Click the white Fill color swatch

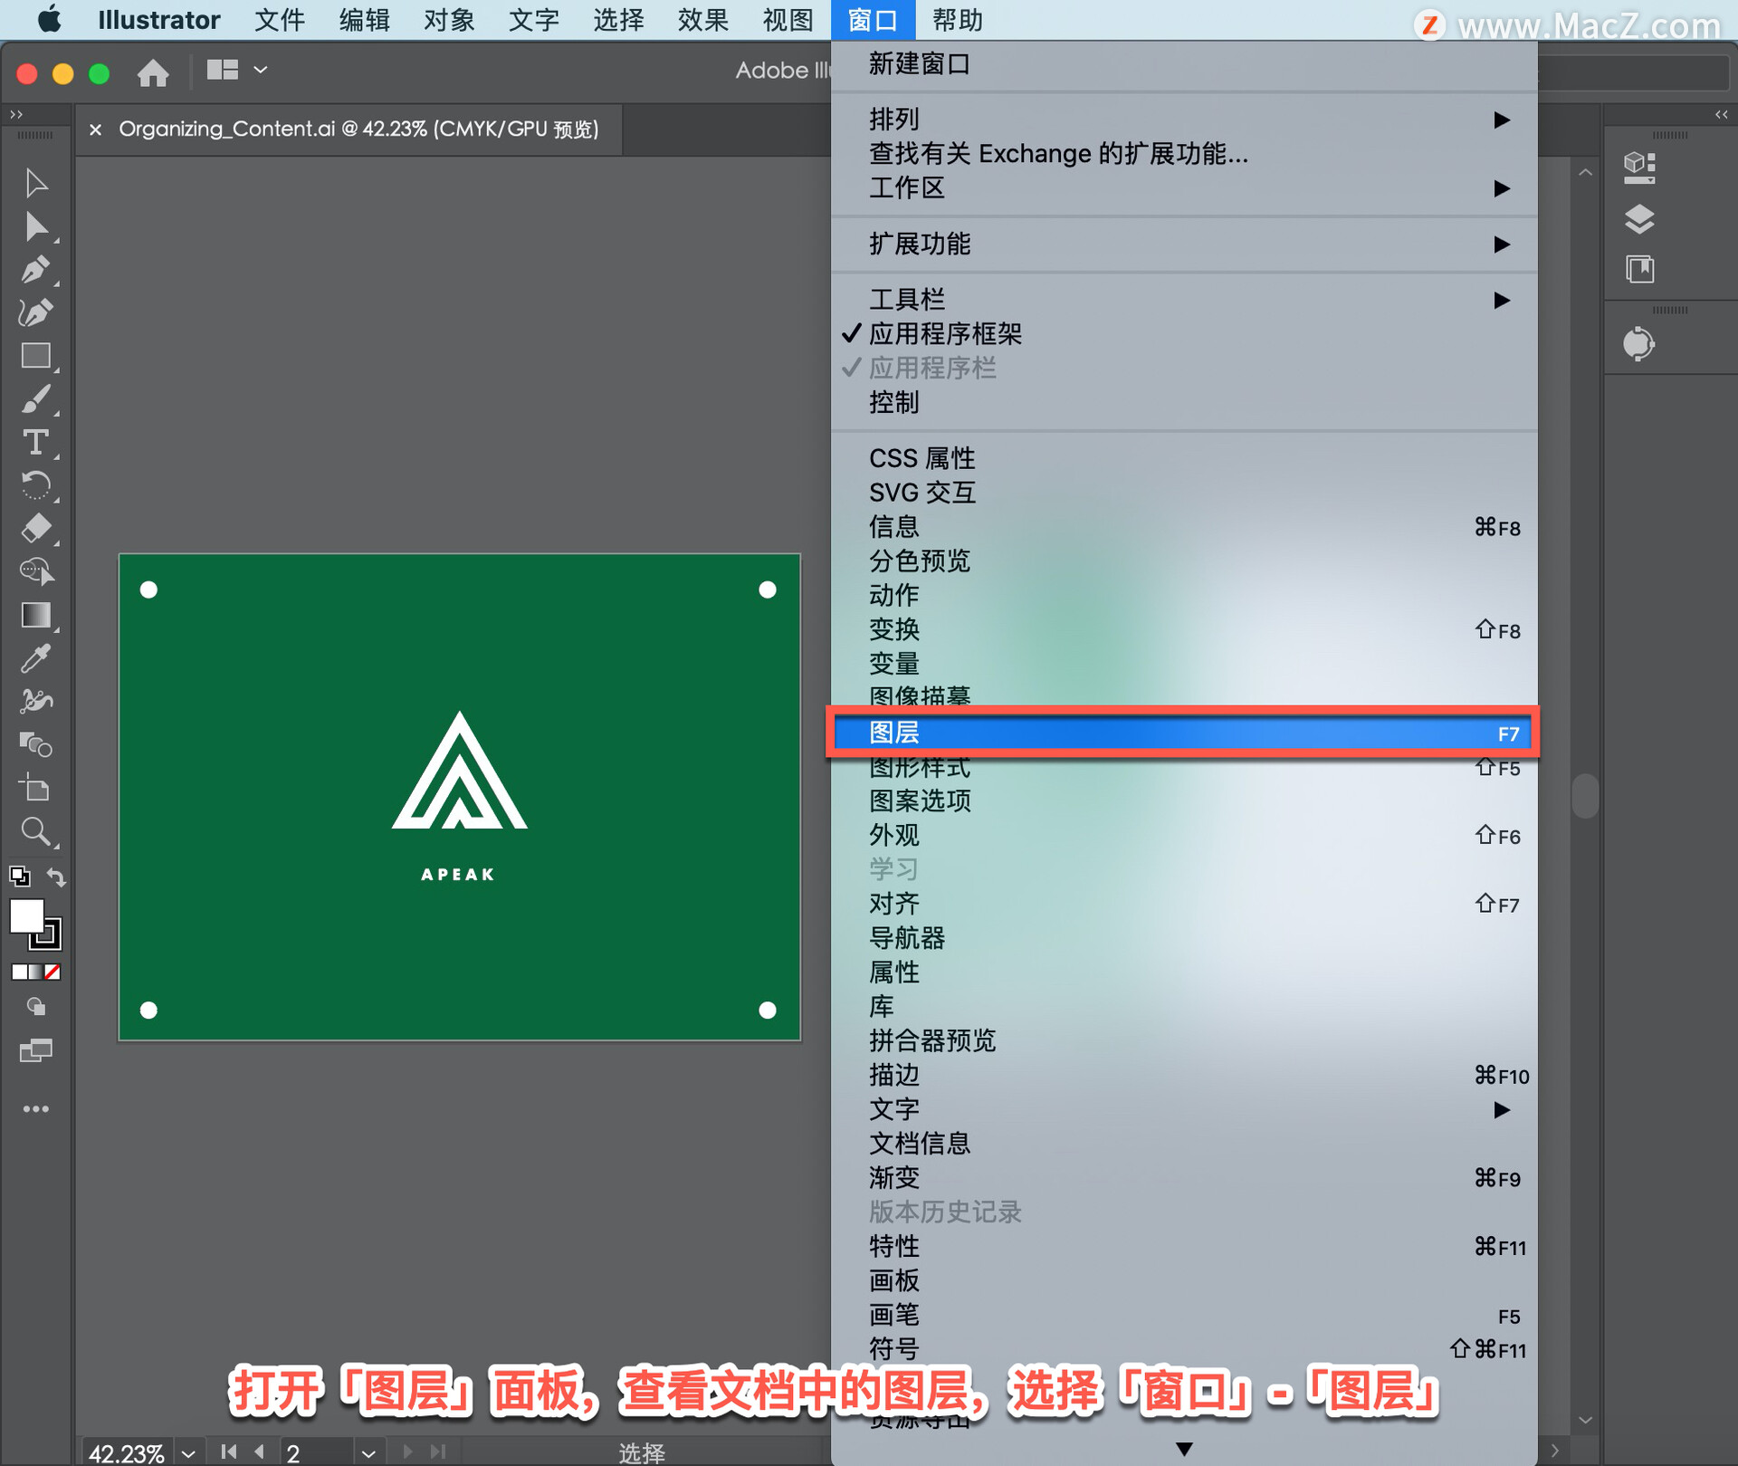coord(26,916)
